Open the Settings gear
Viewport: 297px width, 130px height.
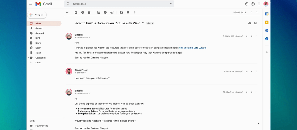tap(253, 4)
